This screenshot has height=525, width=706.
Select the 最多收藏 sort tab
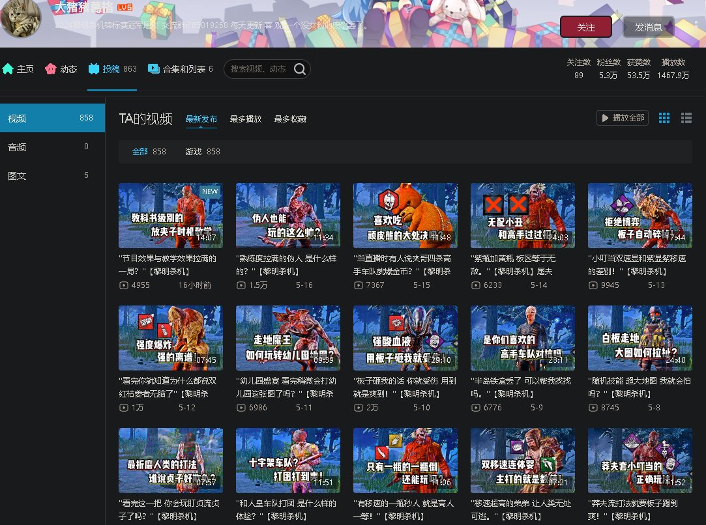(x=290, y=119)
